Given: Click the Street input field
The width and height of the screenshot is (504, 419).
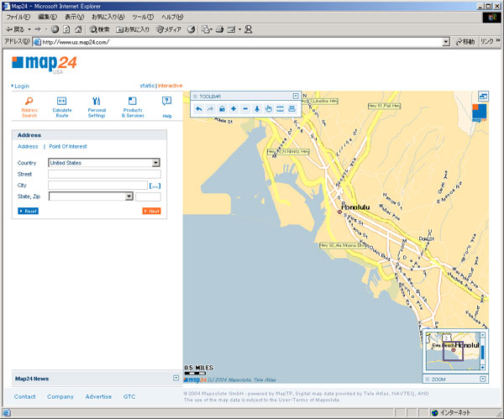Looking at the screenshot, I should click(104, 174).
